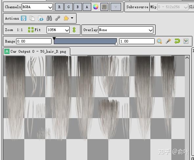The height and width of the screenshot is (160, 194).
Task: Reset range with green arrow icon
Action: (x=177, y=41)
